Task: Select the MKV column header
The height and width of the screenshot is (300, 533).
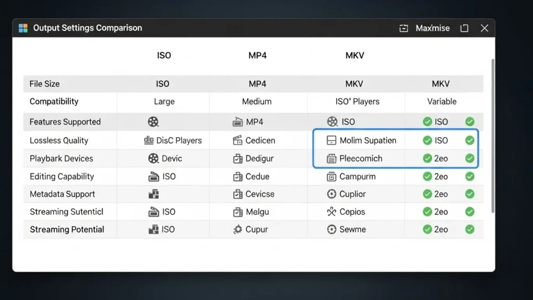Action: point(354,55)
